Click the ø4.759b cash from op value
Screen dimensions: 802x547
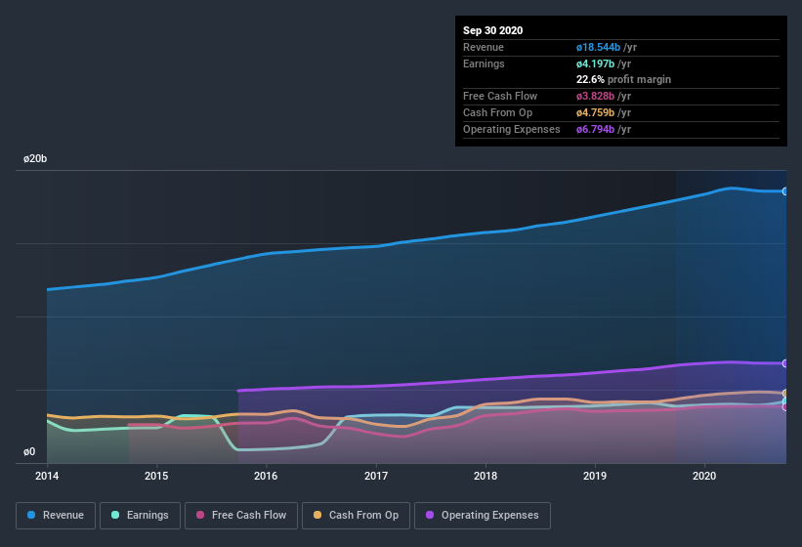595,112
